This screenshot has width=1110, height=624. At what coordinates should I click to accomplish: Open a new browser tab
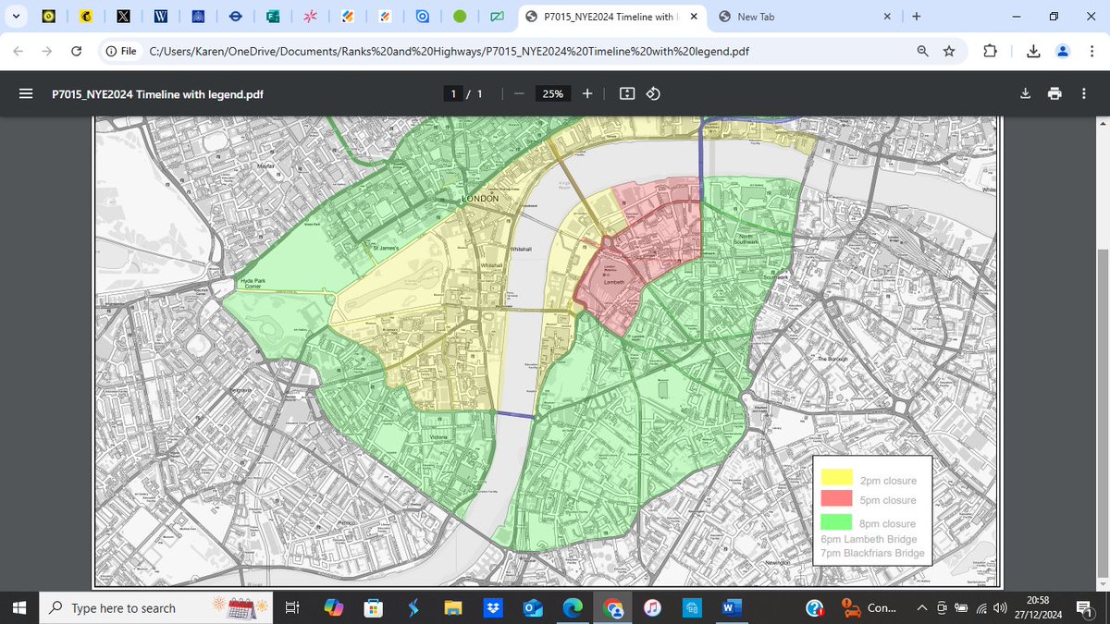tap(917, 17)
